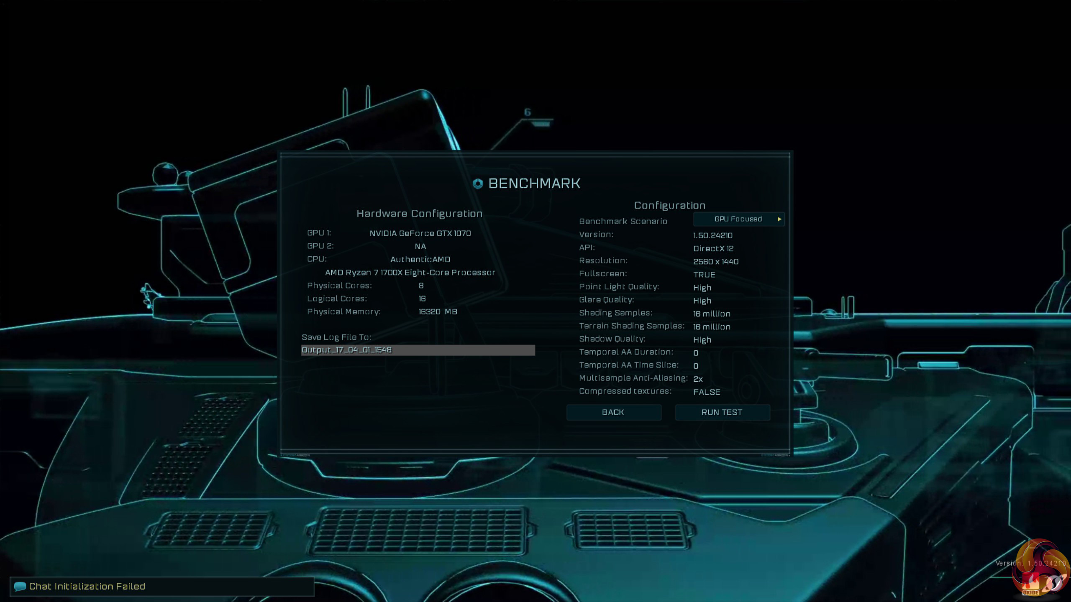
Task: Click the Multisample Anti-Aliasing 2x value
Action: pyautogui.click(x=698, y=379)
